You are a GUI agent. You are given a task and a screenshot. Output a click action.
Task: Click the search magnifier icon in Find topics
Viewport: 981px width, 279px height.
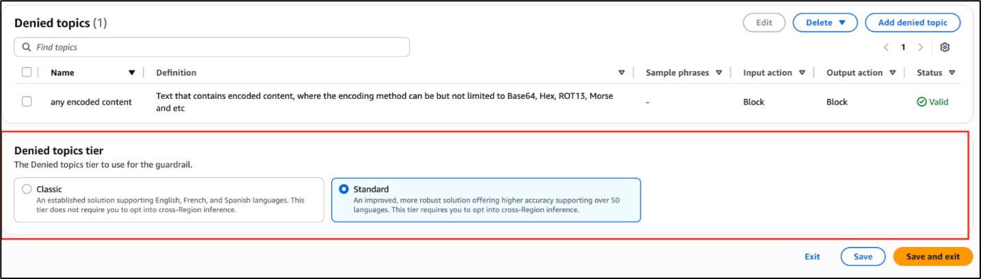(26, 47)
